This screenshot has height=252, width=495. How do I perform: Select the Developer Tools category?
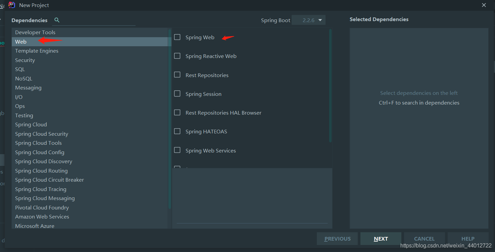90,33
